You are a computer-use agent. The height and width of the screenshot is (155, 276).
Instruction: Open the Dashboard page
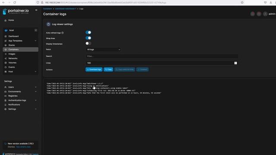coord(13,36)
